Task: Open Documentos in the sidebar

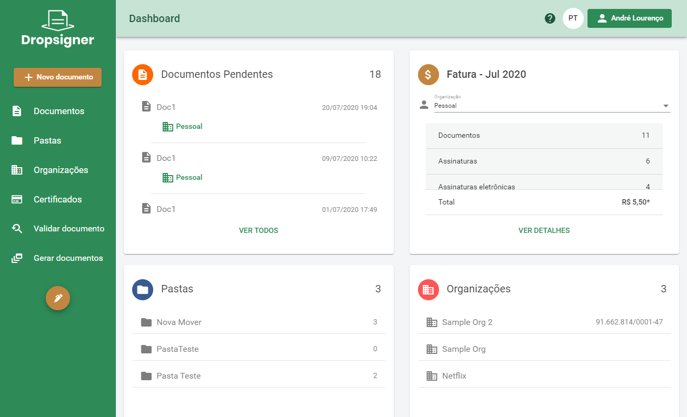Action: 58,111
